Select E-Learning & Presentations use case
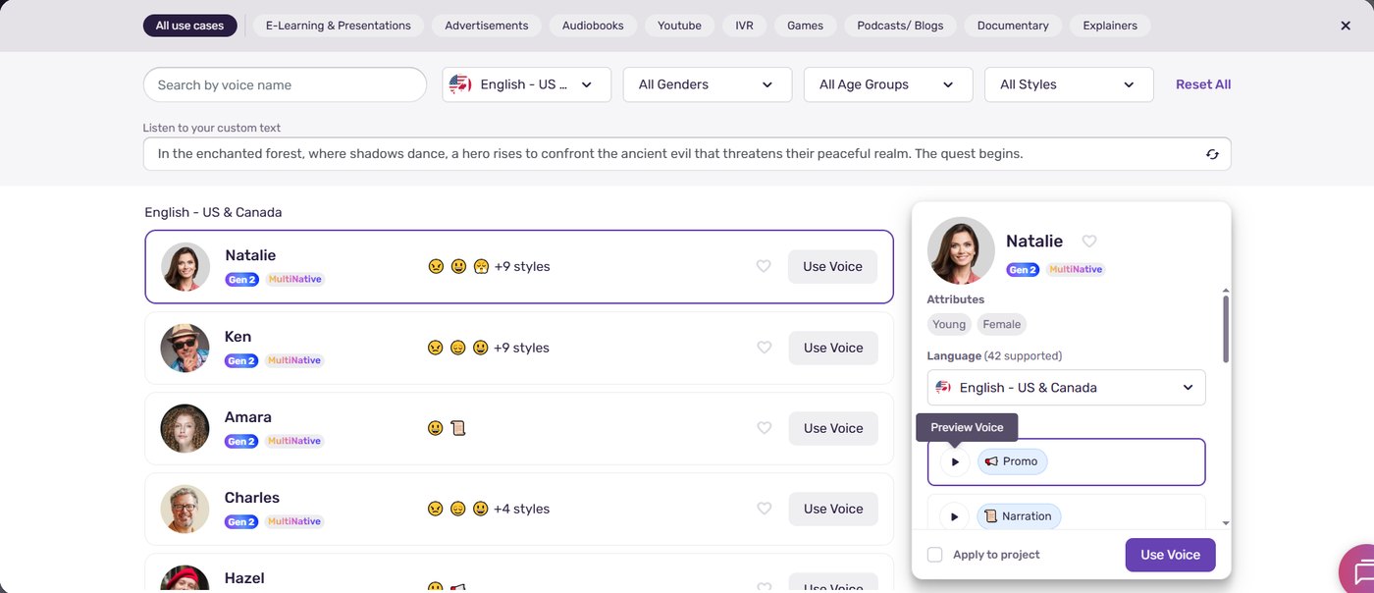The image size is (1374, 593). tap(338, 26)
